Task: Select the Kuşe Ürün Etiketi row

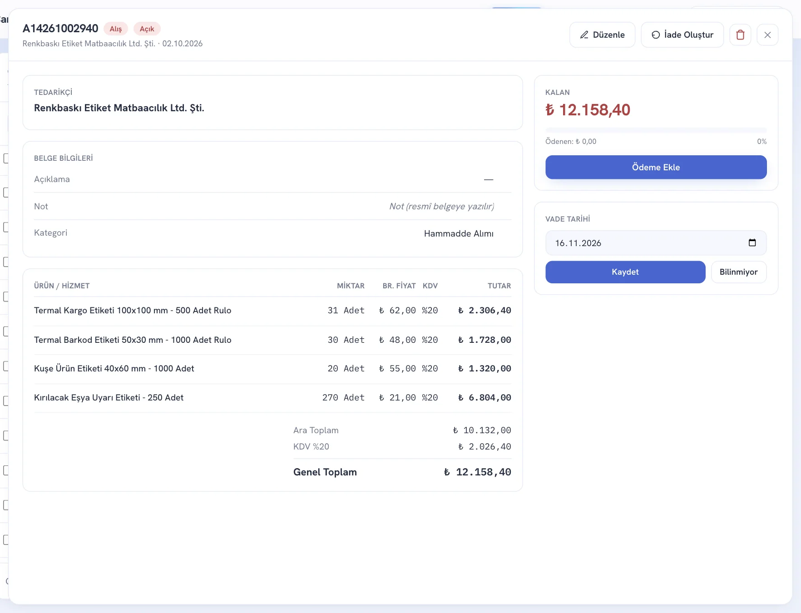Action: coord(272,369)
